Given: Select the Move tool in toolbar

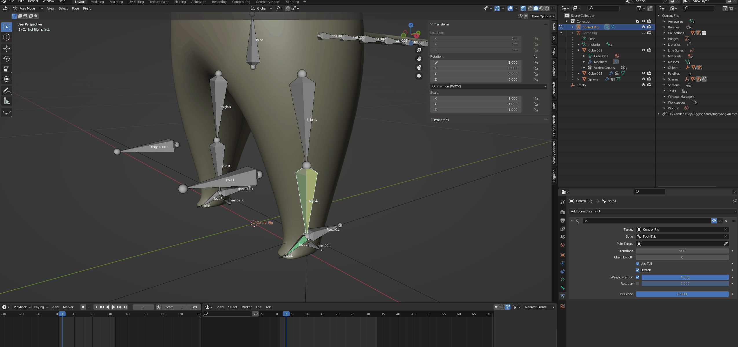Looking at the screenshot, I should [x=6, y=48].
